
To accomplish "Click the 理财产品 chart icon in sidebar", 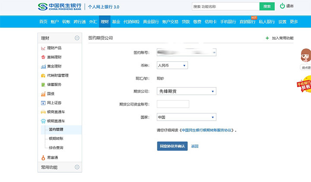I will (43, 48).
